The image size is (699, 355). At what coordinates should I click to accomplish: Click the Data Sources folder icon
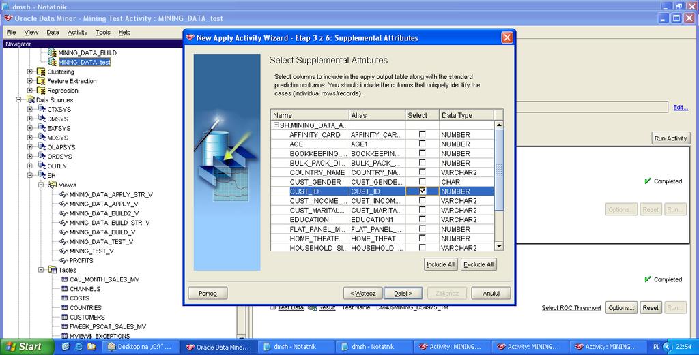click(x=30, y=99)
